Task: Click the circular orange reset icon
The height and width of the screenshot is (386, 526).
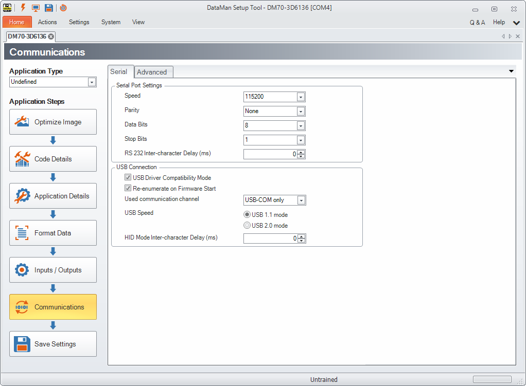Action: pos(63,8)
